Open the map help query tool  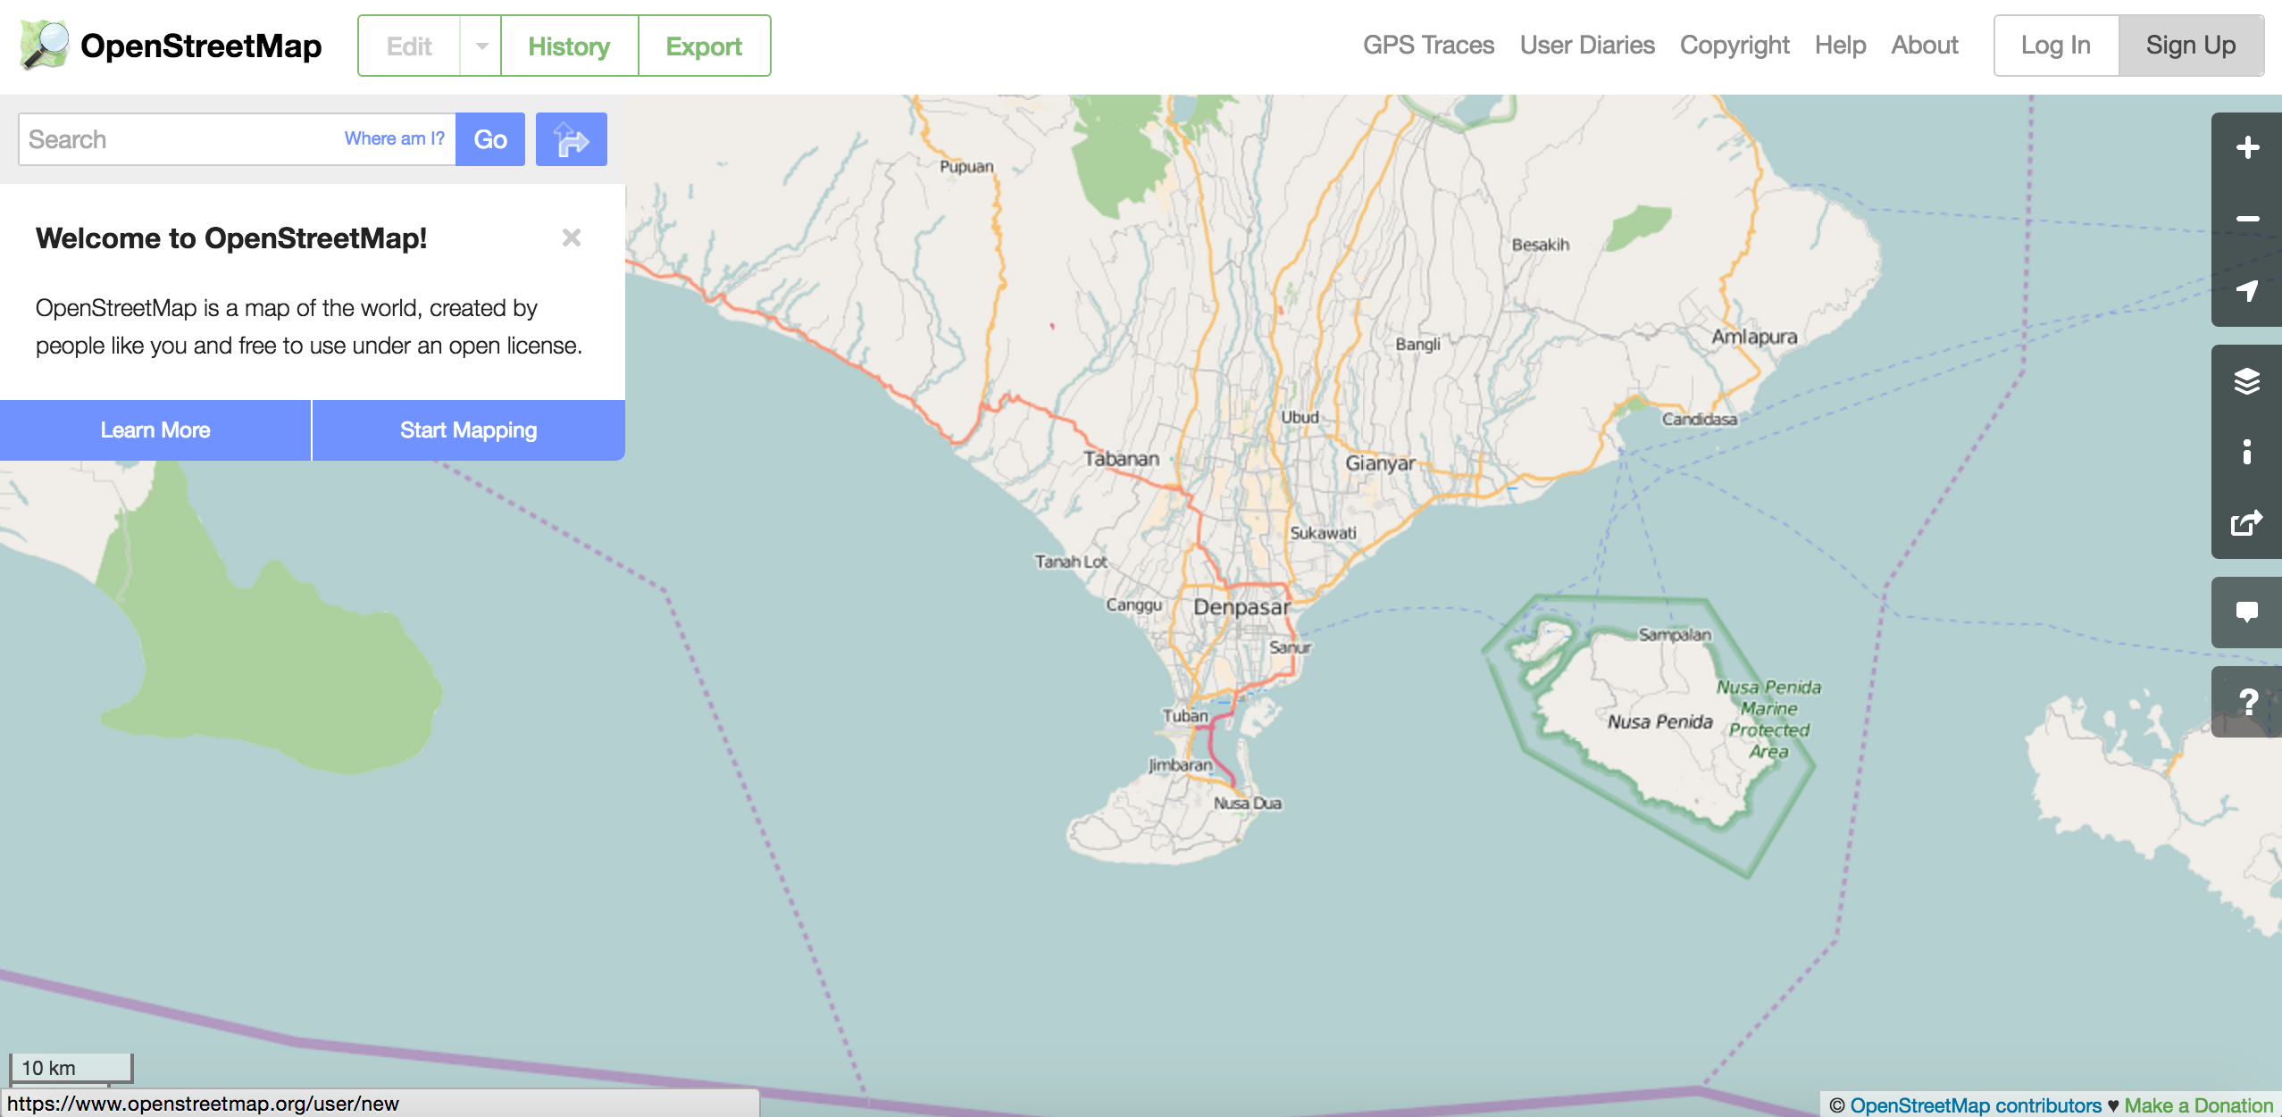pyautogui.click(x=2247, y=701)
